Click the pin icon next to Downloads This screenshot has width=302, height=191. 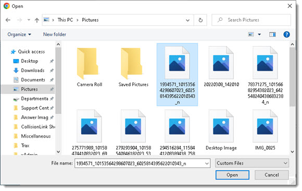pyautogui.click(x=52, y=71)
